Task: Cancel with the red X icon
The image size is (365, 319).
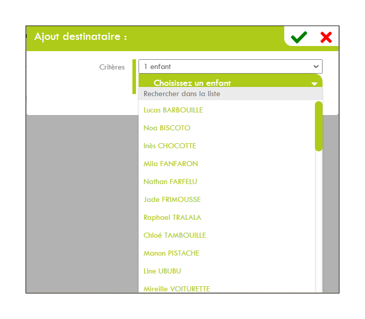Action: pyautogui.click(x=326, y=37)
